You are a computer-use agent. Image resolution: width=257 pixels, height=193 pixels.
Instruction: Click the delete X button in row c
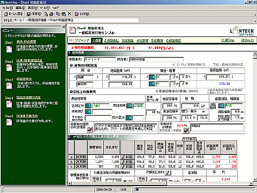click(81, 166)
